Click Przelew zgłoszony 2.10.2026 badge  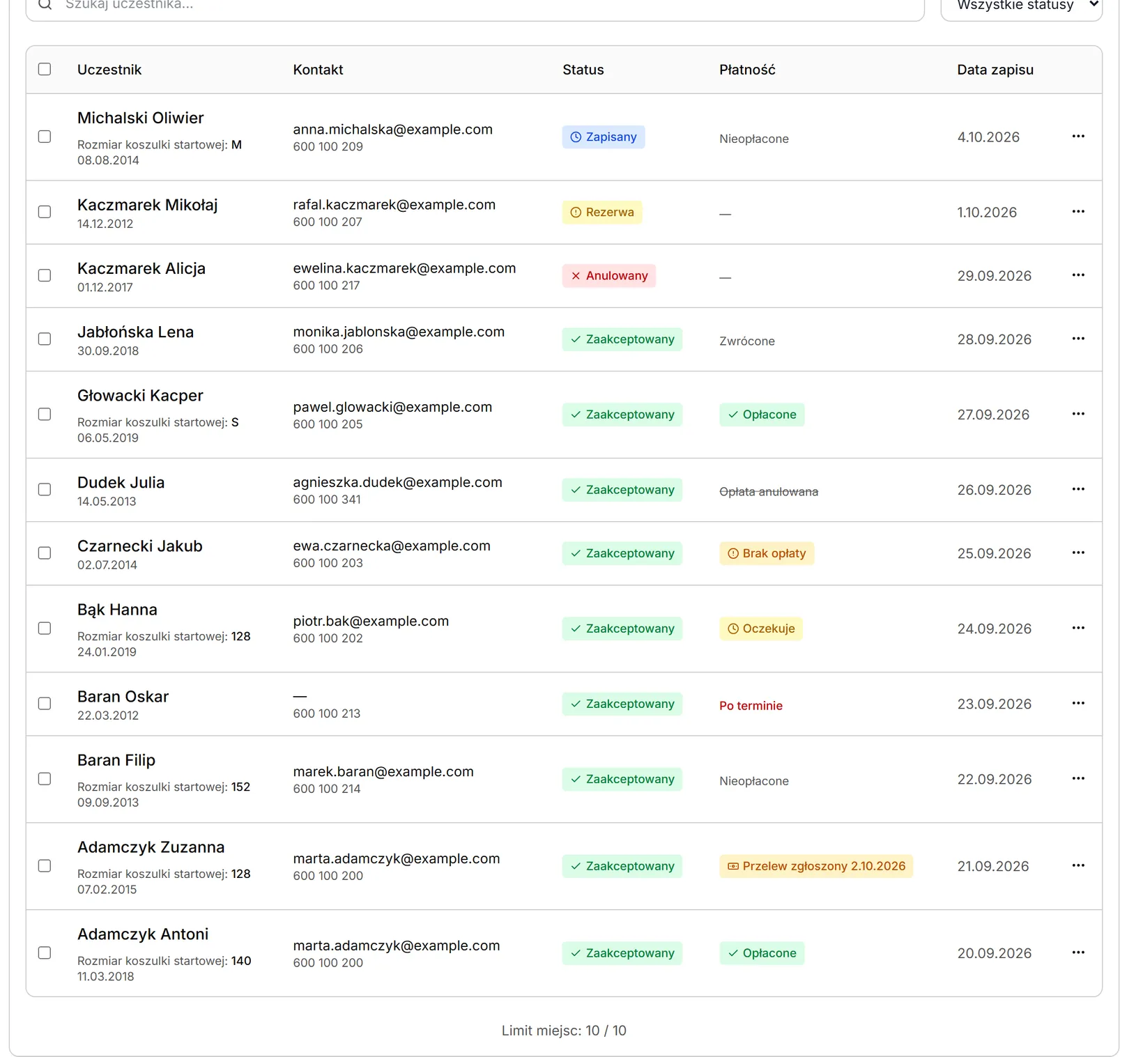pos(816,866)
